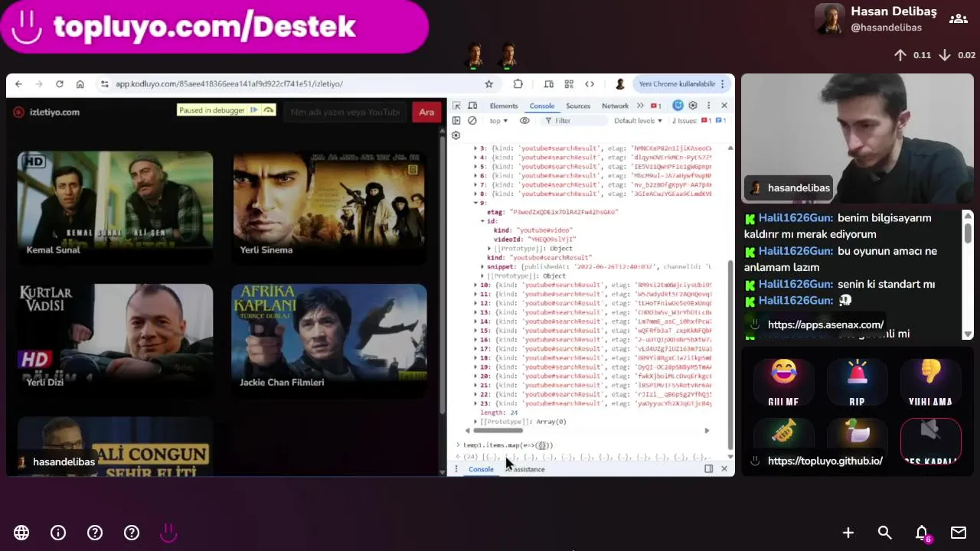The width and height of the screenshot is (980, 551).
Task: Expand console array item 3
Action: click(475, 148)
